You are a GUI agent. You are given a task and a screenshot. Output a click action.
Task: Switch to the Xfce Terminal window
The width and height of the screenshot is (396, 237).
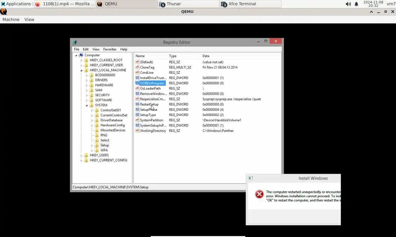(251, 4)
